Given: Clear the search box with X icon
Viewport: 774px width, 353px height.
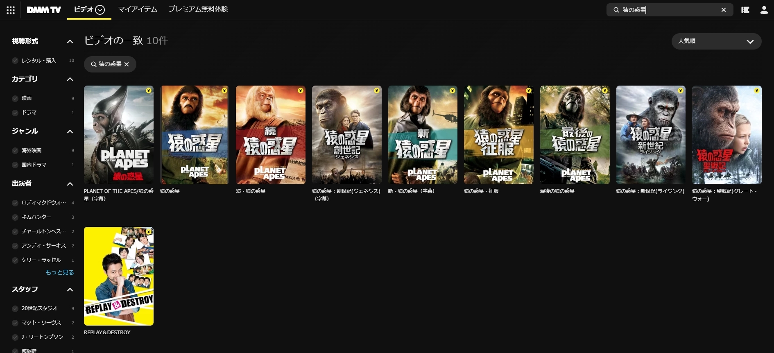Looking at the screenshot, I should point(724,10).
